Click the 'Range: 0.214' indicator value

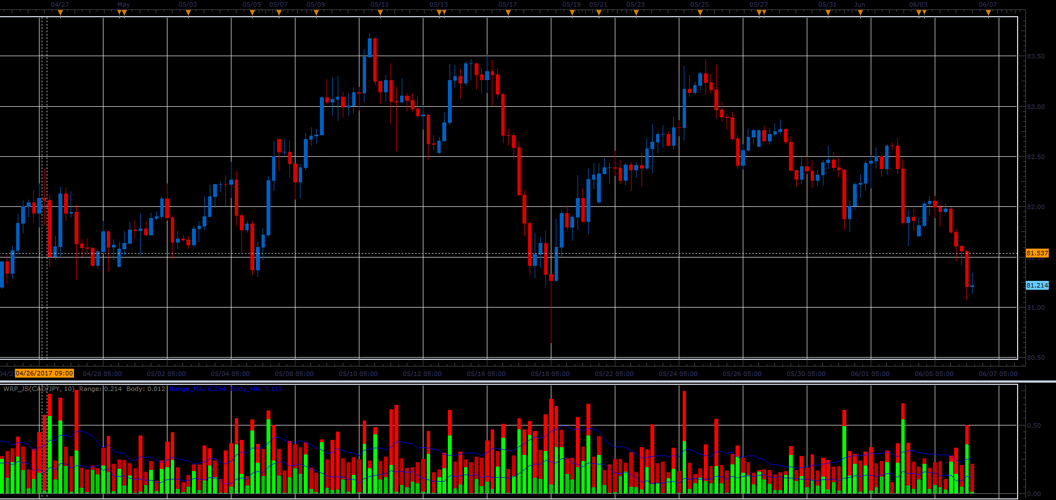[x=101, y=389]
